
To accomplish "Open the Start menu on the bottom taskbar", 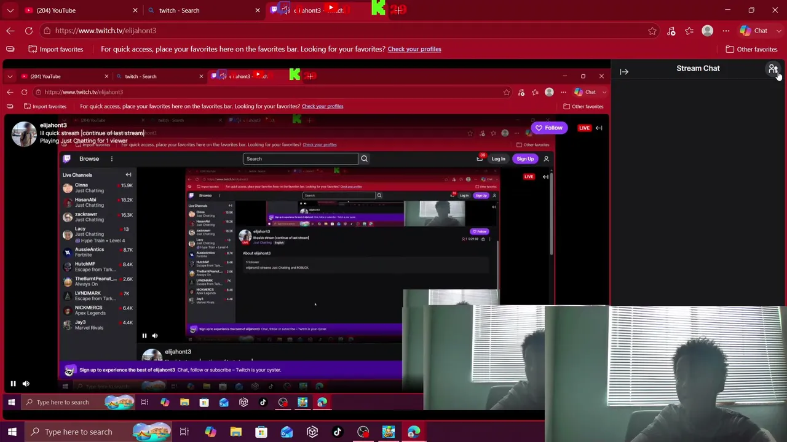I will click(12, 432).
